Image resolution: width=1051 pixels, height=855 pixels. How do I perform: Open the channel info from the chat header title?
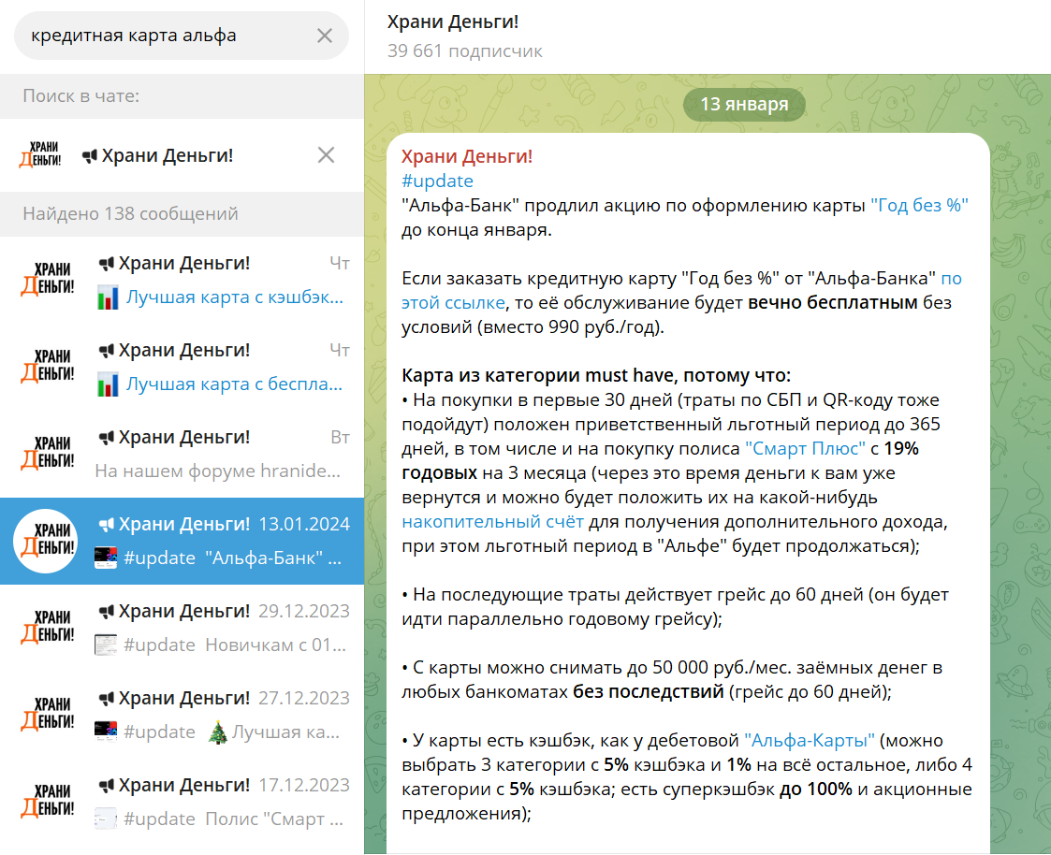click(x=453, y=22)
